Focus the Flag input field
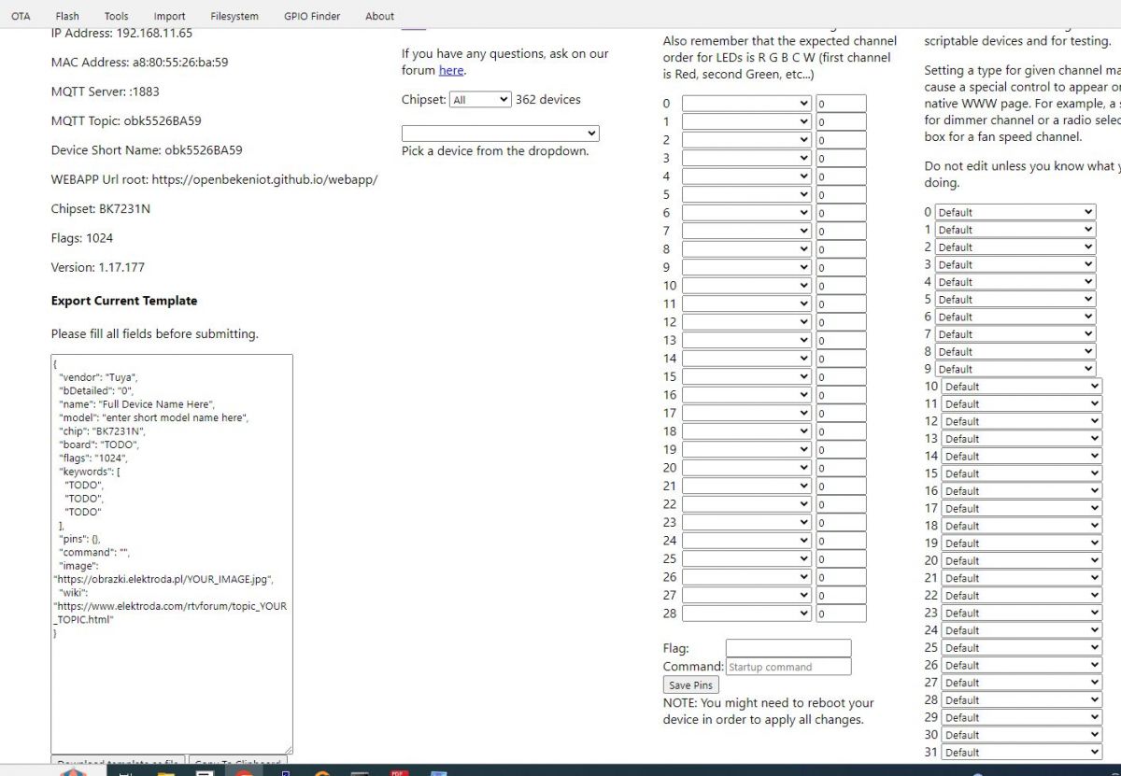 tap(788, 648)
